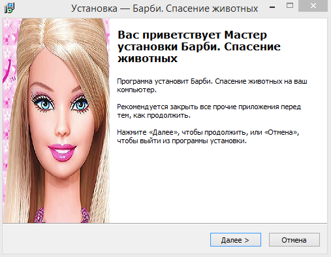Click text 'Рекомендуется закрыть все прочие приложения'
Screen dimensions: 331x257
click(x=198, y=107)
